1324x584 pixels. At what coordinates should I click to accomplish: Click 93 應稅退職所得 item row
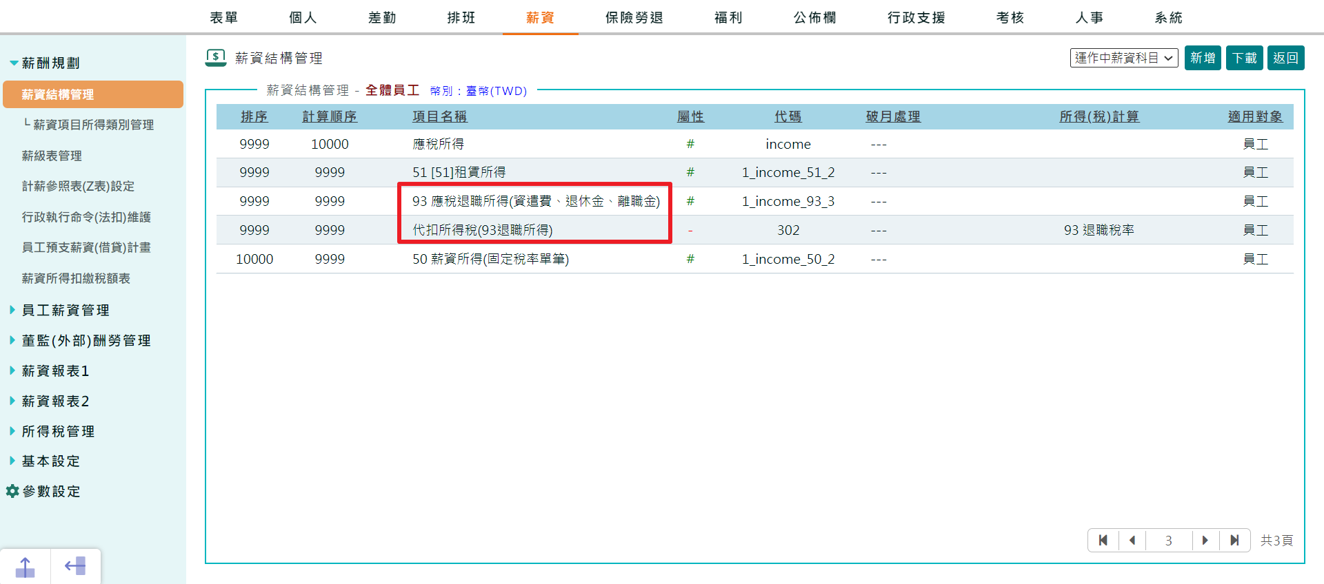pyautogui.click(x=536, y=201)
